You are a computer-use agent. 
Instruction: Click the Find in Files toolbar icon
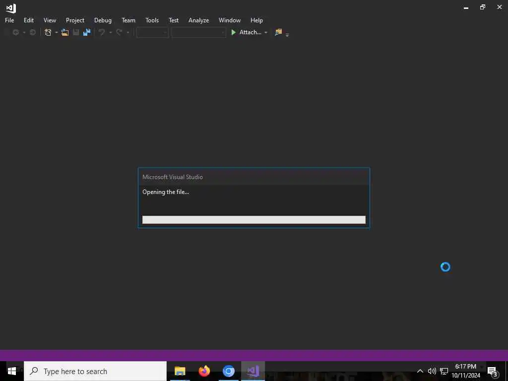pyautogui.click(x=278, y=32)
